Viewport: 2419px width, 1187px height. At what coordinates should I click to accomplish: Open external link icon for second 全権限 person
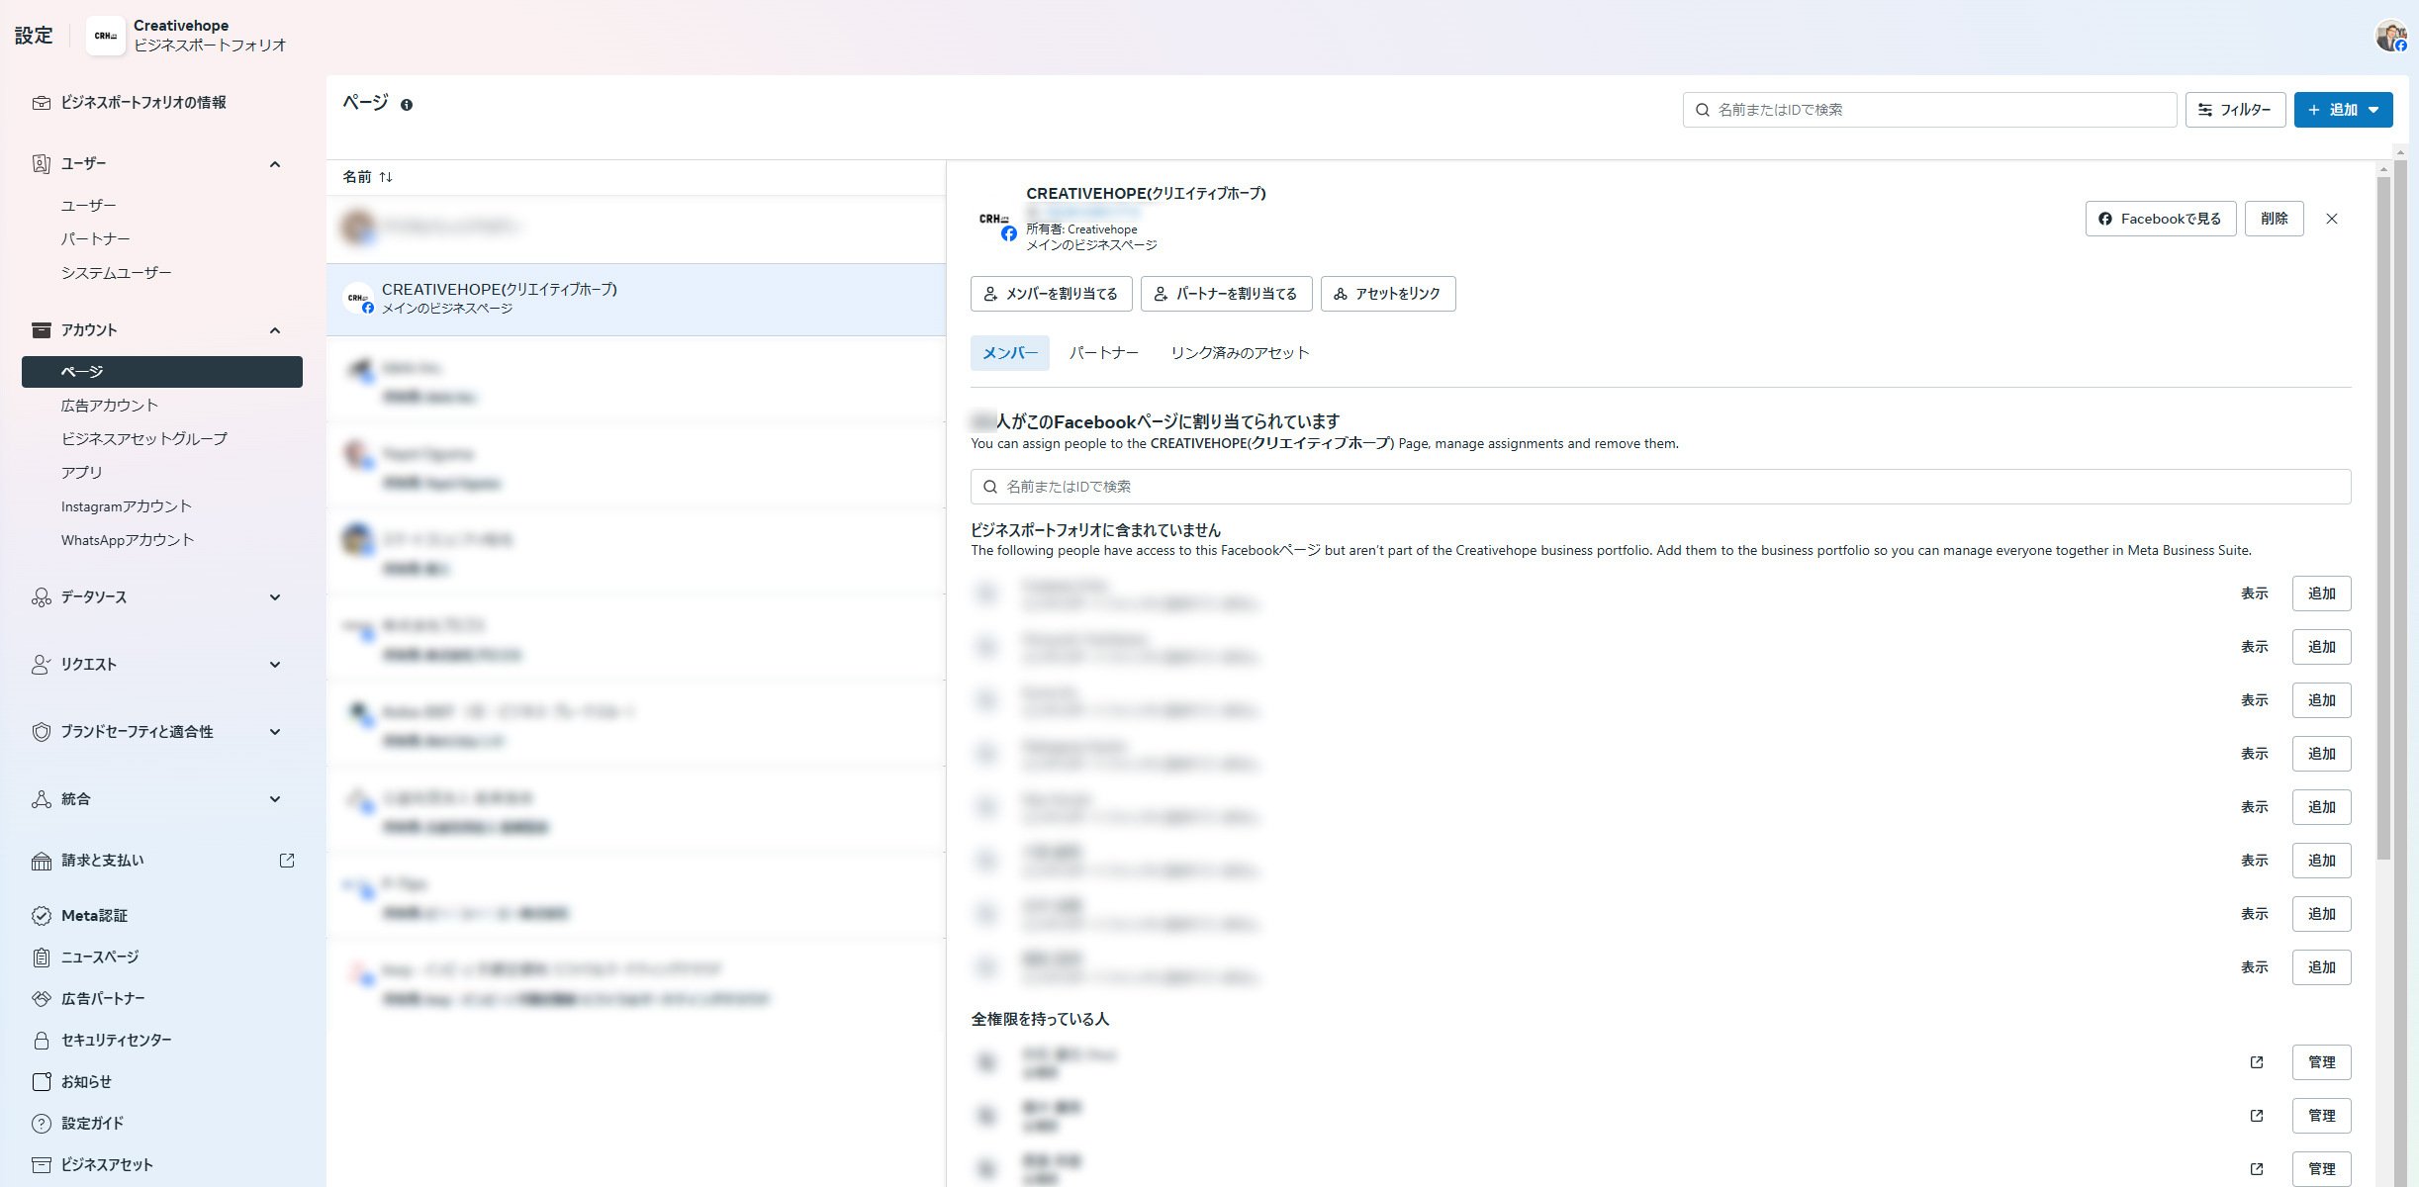2257,1116
